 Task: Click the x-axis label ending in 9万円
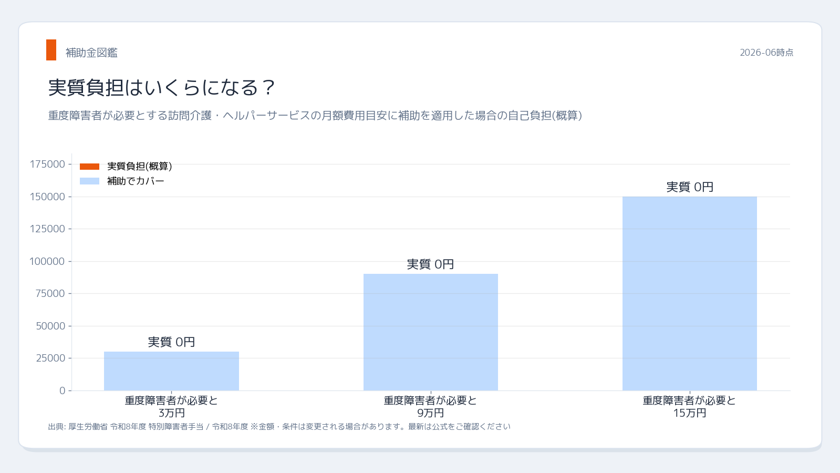coord(431,407)
